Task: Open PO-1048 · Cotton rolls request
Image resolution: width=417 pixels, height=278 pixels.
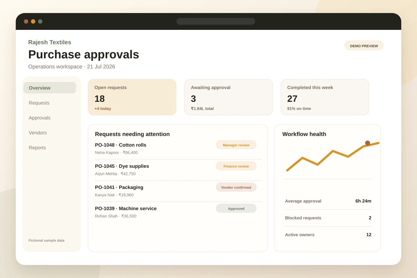Action: point(121,145)
